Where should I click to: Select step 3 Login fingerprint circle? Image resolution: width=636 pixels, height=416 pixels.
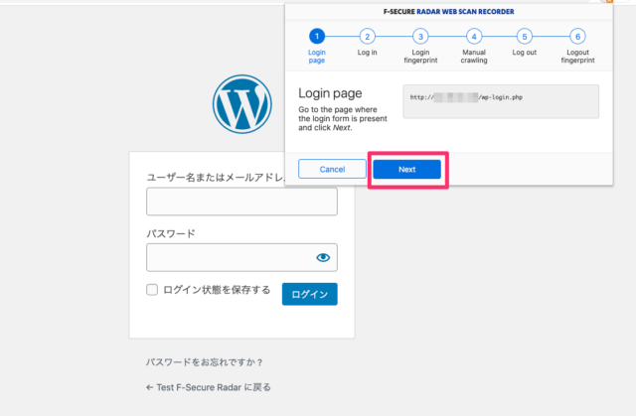click(420, 36)
